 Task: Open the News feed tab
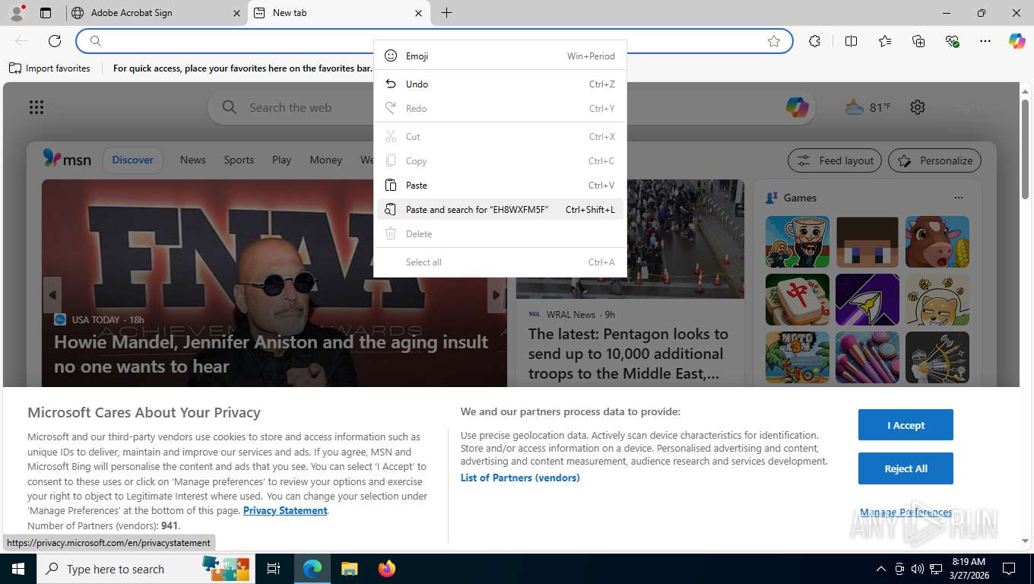[x=193, y=160]
